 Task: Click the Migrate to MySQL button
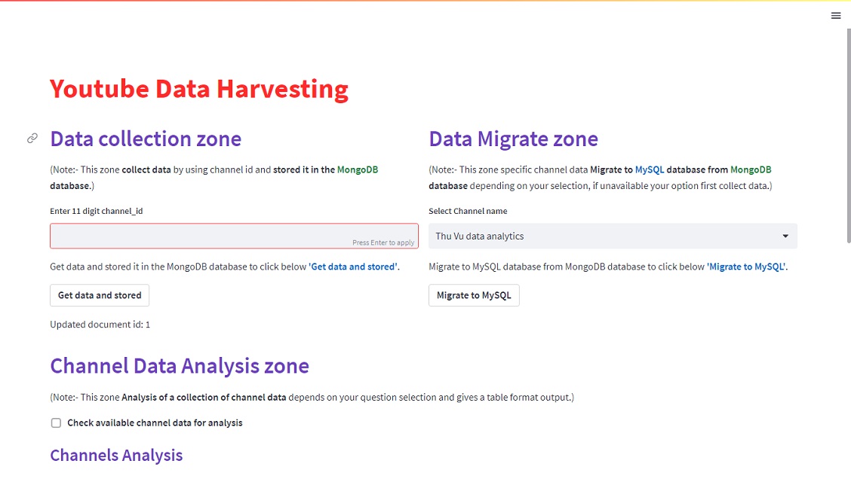(x=474, y=295)
